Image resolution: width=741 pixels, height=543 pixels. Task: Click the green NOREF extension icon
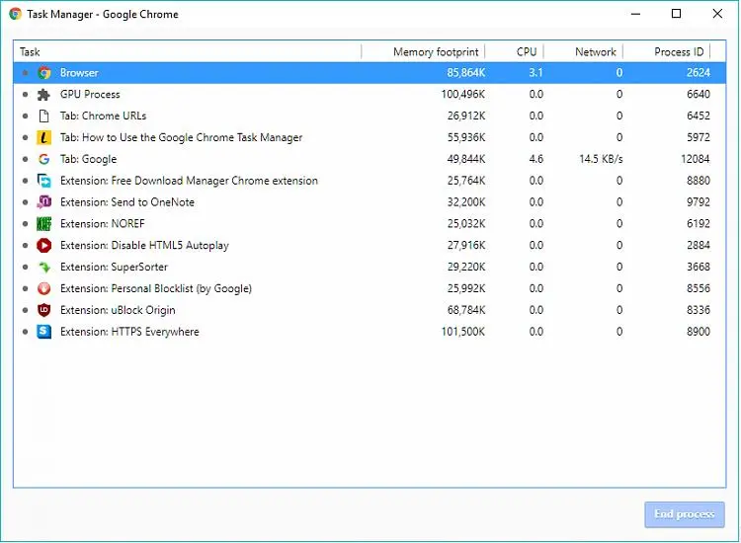pos(43,224)
